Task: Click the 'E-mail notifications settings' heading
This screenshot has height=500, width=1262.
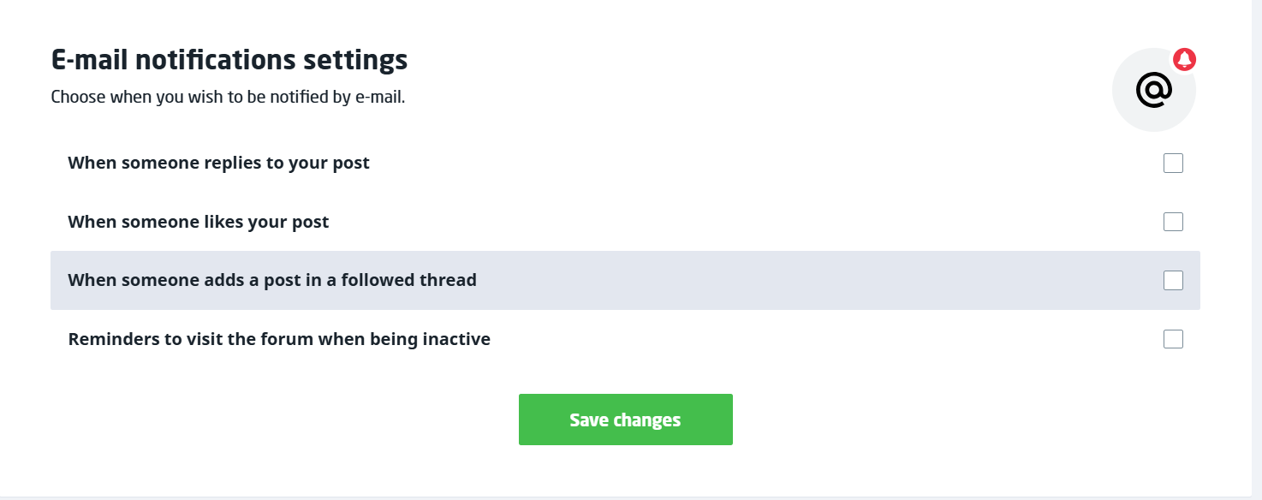Action: click(x=229, y=60)
